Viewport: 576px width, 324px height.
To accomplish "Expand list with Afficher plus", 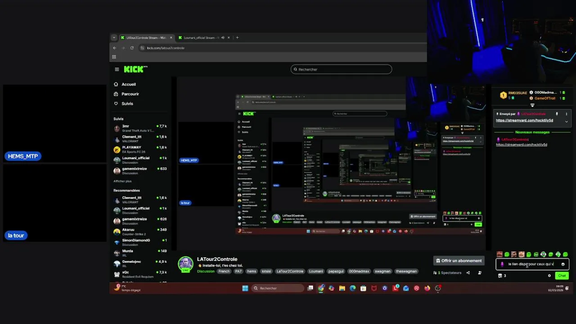I will pos(122,181).
